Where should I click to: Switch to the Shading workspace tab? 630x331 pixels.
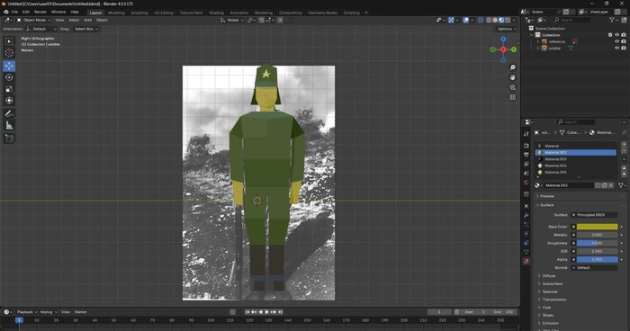click(x=216, y=13)
